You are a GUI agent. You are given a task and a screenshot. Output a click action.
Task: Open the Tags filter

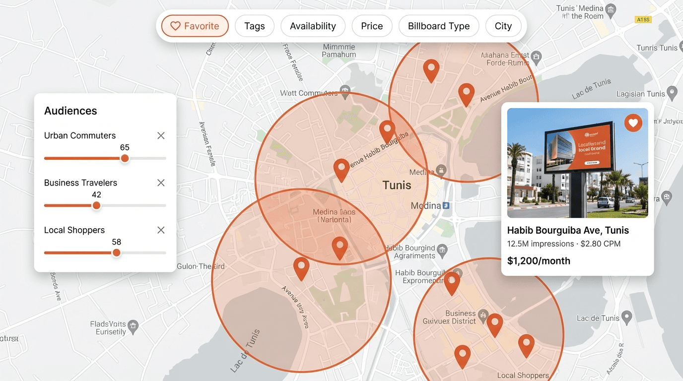click(x=255, y=26)
